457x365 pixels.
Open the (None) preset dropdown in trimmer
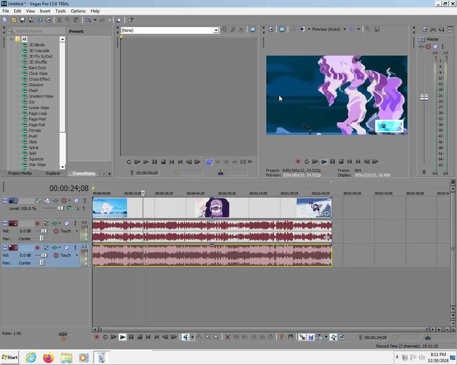pyautogui.click(x=216, y=30)
